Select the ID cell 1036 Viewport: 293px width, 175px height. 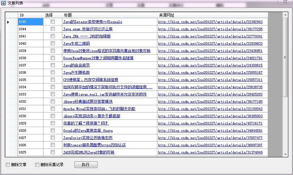click(31, 73)
